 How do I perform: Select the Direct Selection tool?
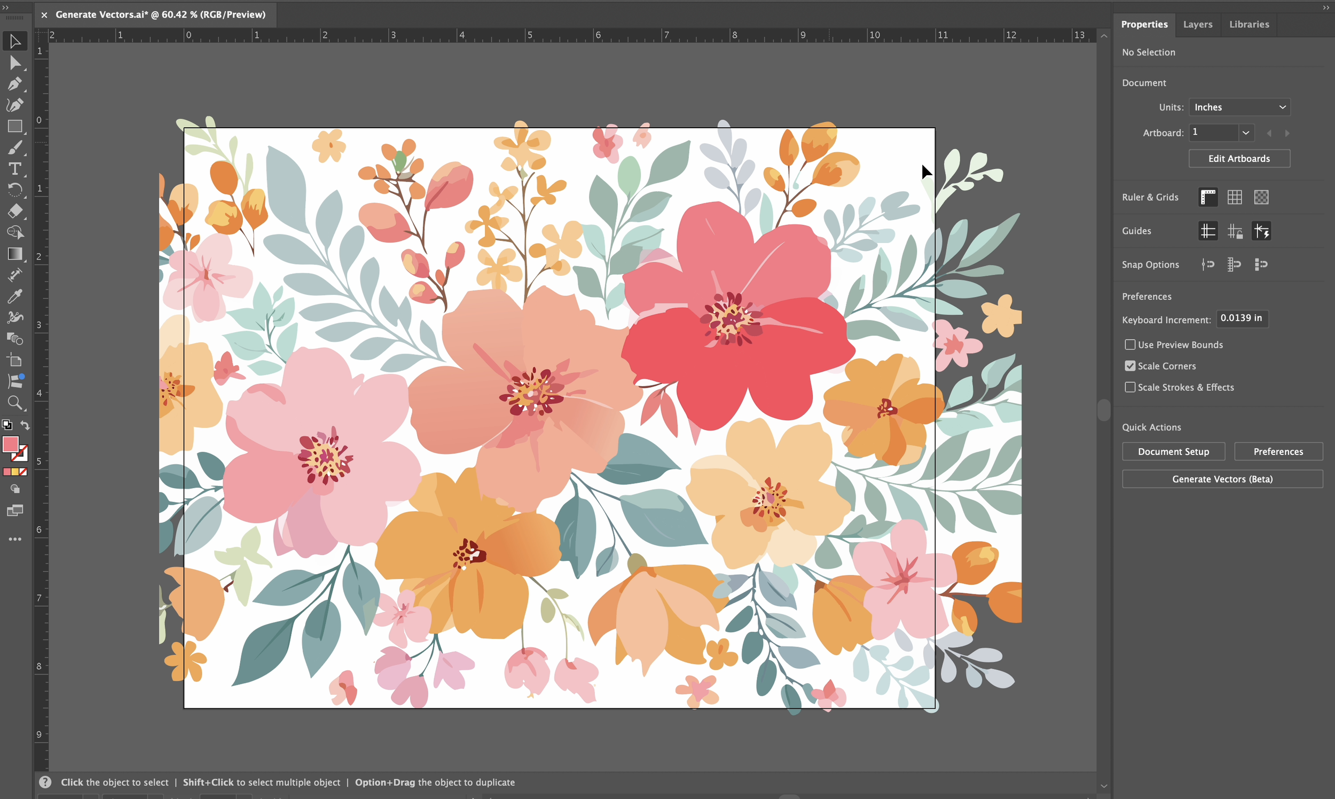[x=15, y=63]
